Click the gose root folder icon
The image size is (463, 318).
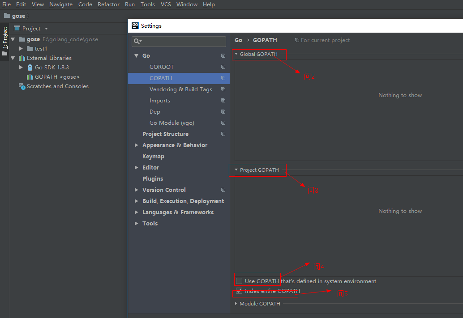pyautogui.click(x=22, y=39)
